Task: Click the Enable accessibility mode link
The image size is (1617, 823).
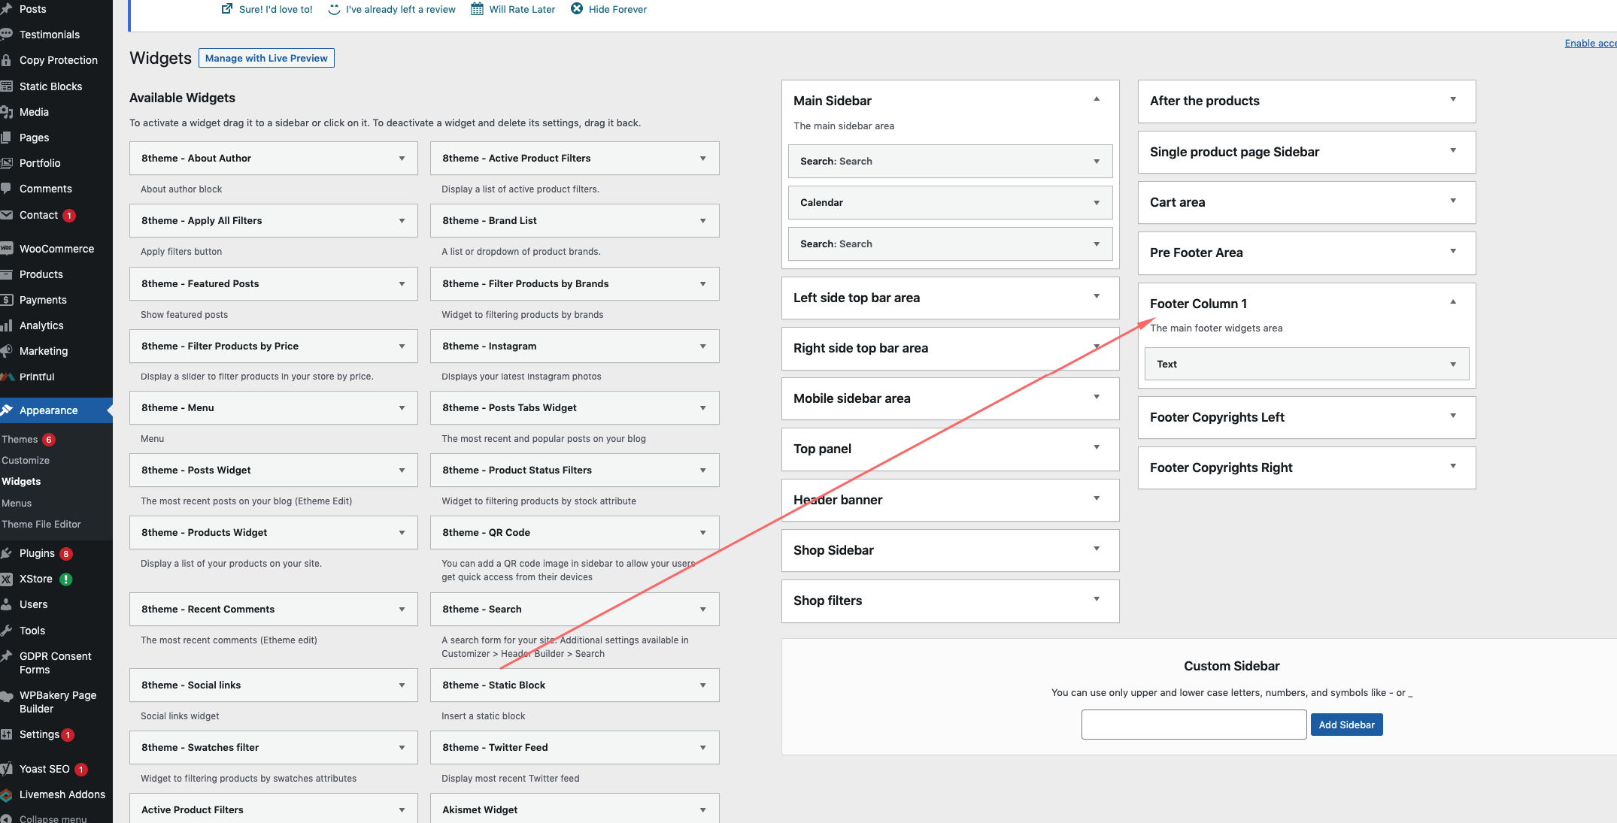Action: coord(1591,43)
